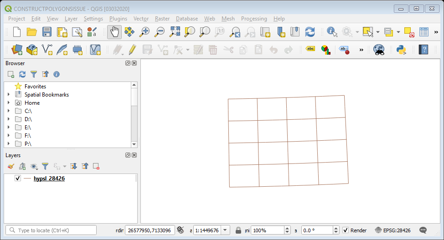This screenshot has height=240, width=444.
Task: Toggle the scale lock icon
Action: click(238, 230)
